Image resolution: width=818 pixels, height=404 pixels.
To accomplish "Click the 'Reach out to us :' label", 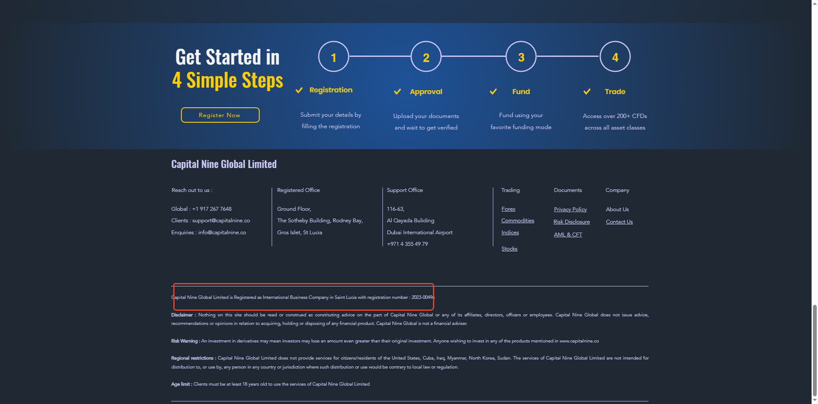I will [x=192, y=190].
